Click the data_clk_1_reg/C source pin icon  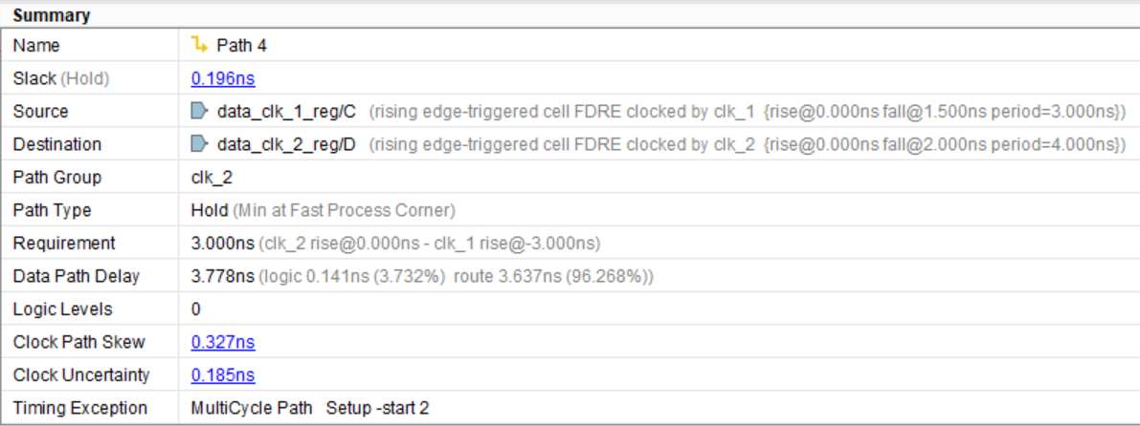click(x=199, y=112)
